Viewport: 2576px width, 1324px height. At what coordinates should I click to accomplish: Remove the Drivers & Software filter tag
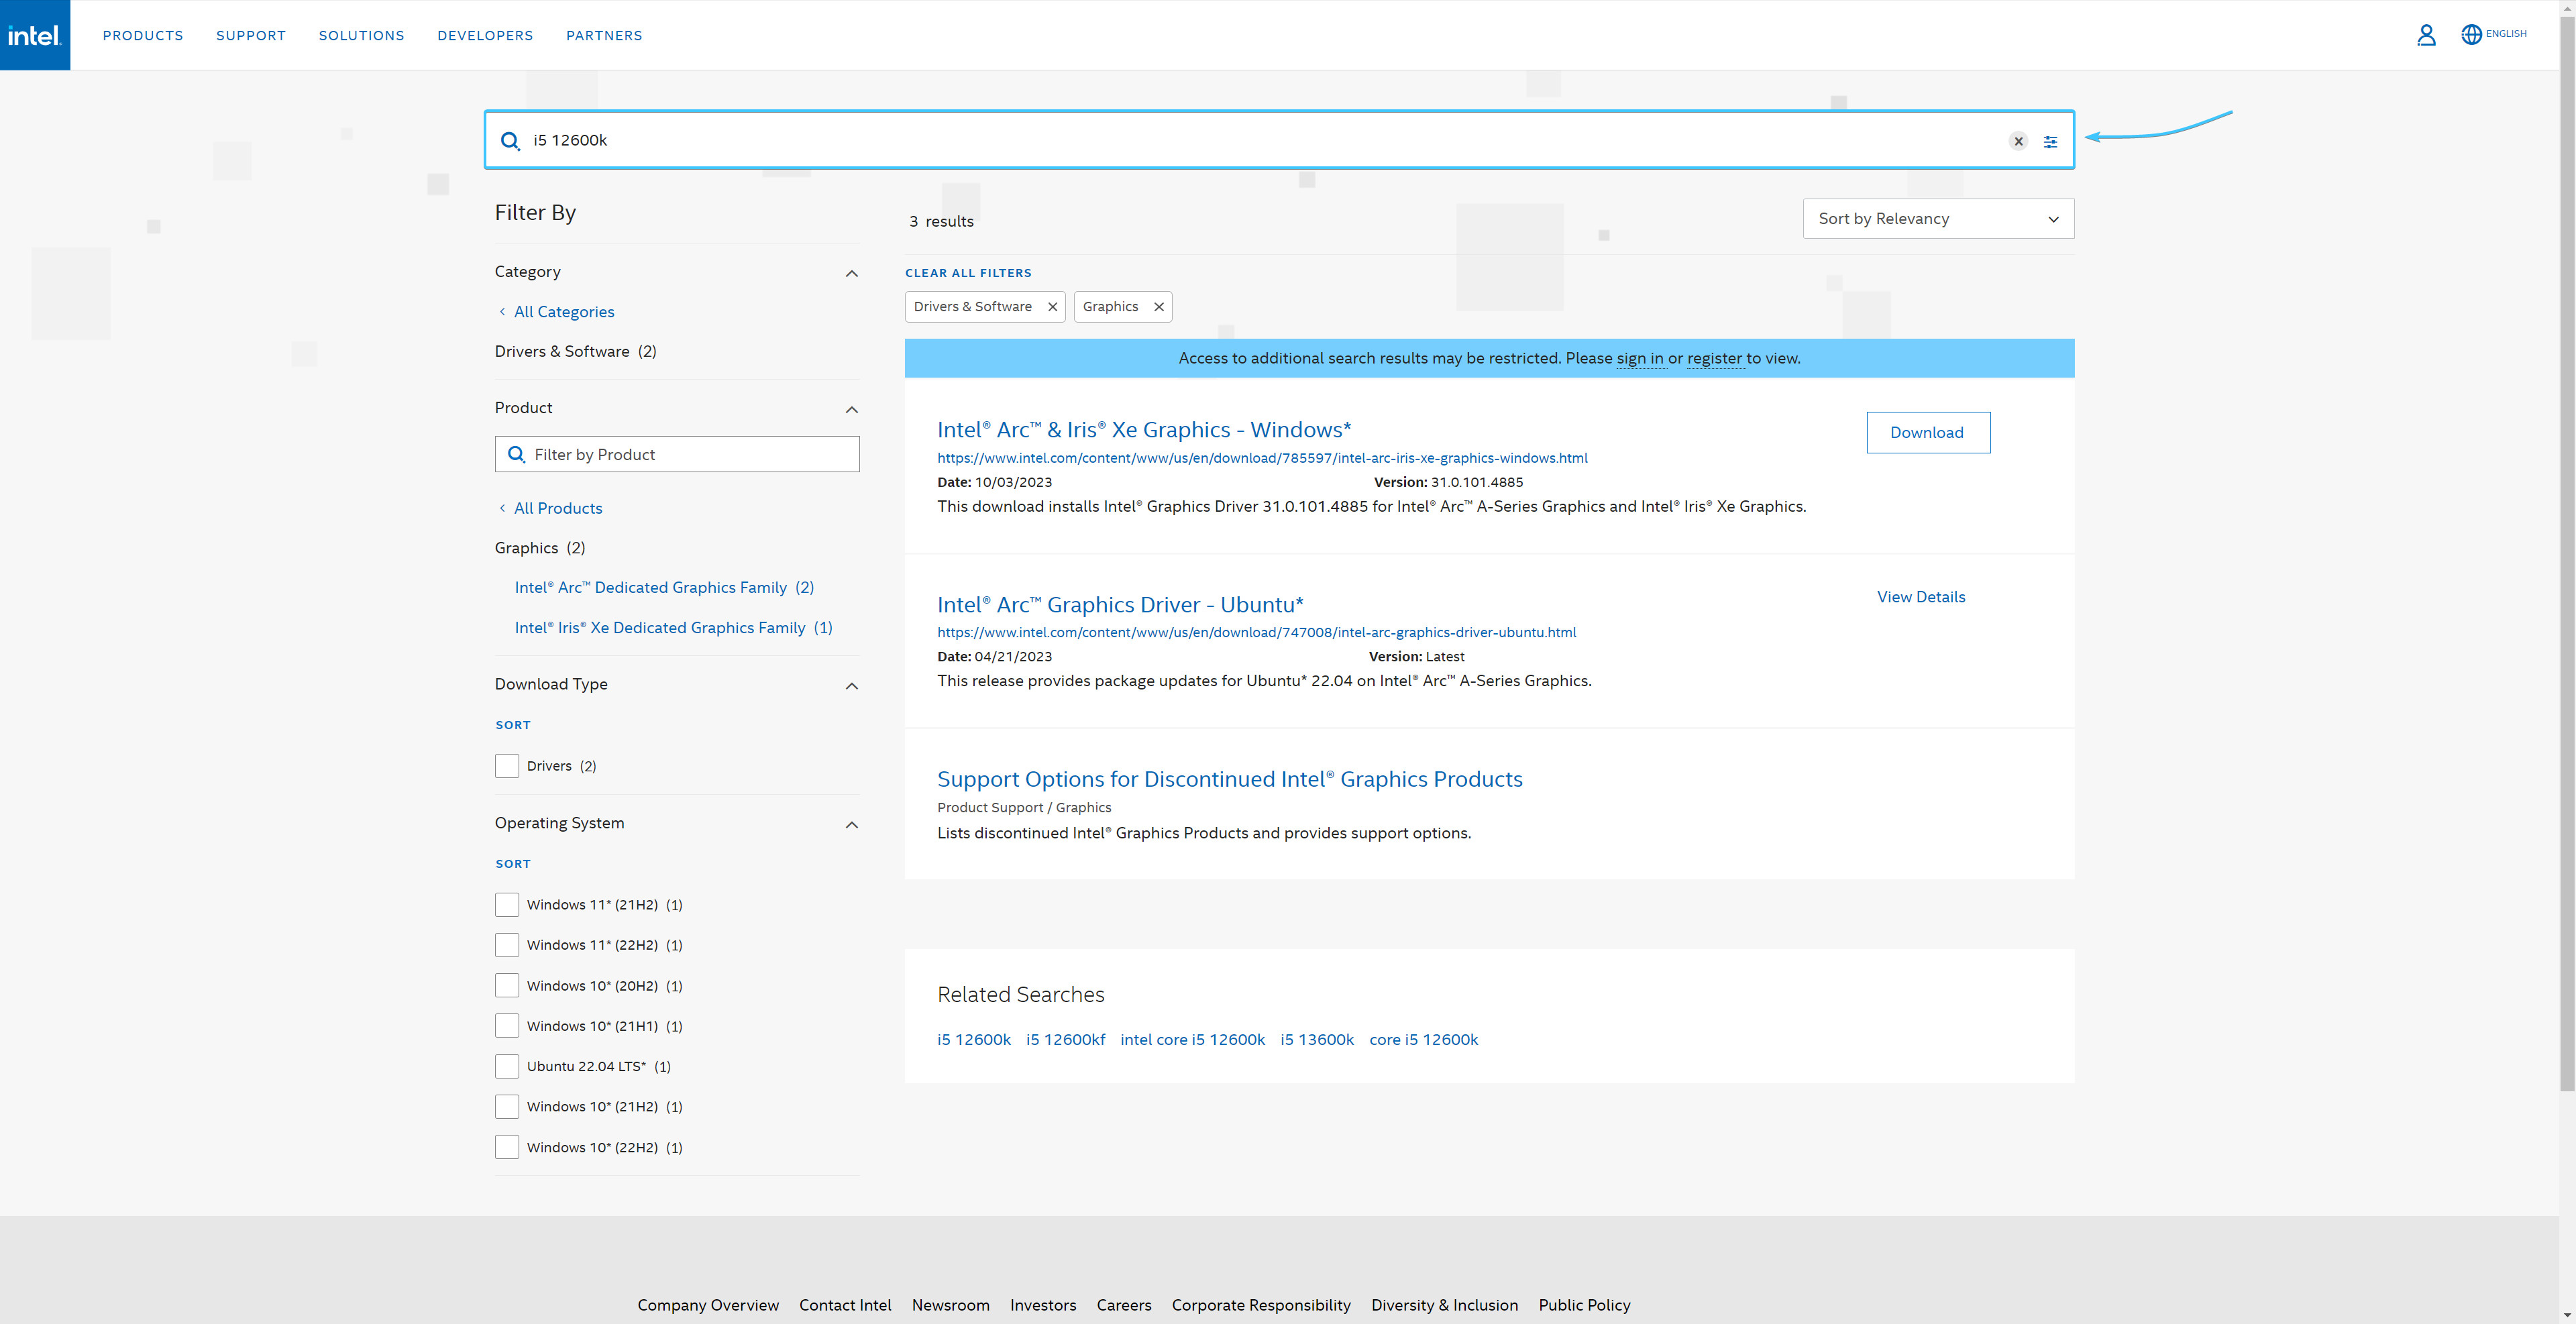pyautogui.click(x=1052, y=306)
